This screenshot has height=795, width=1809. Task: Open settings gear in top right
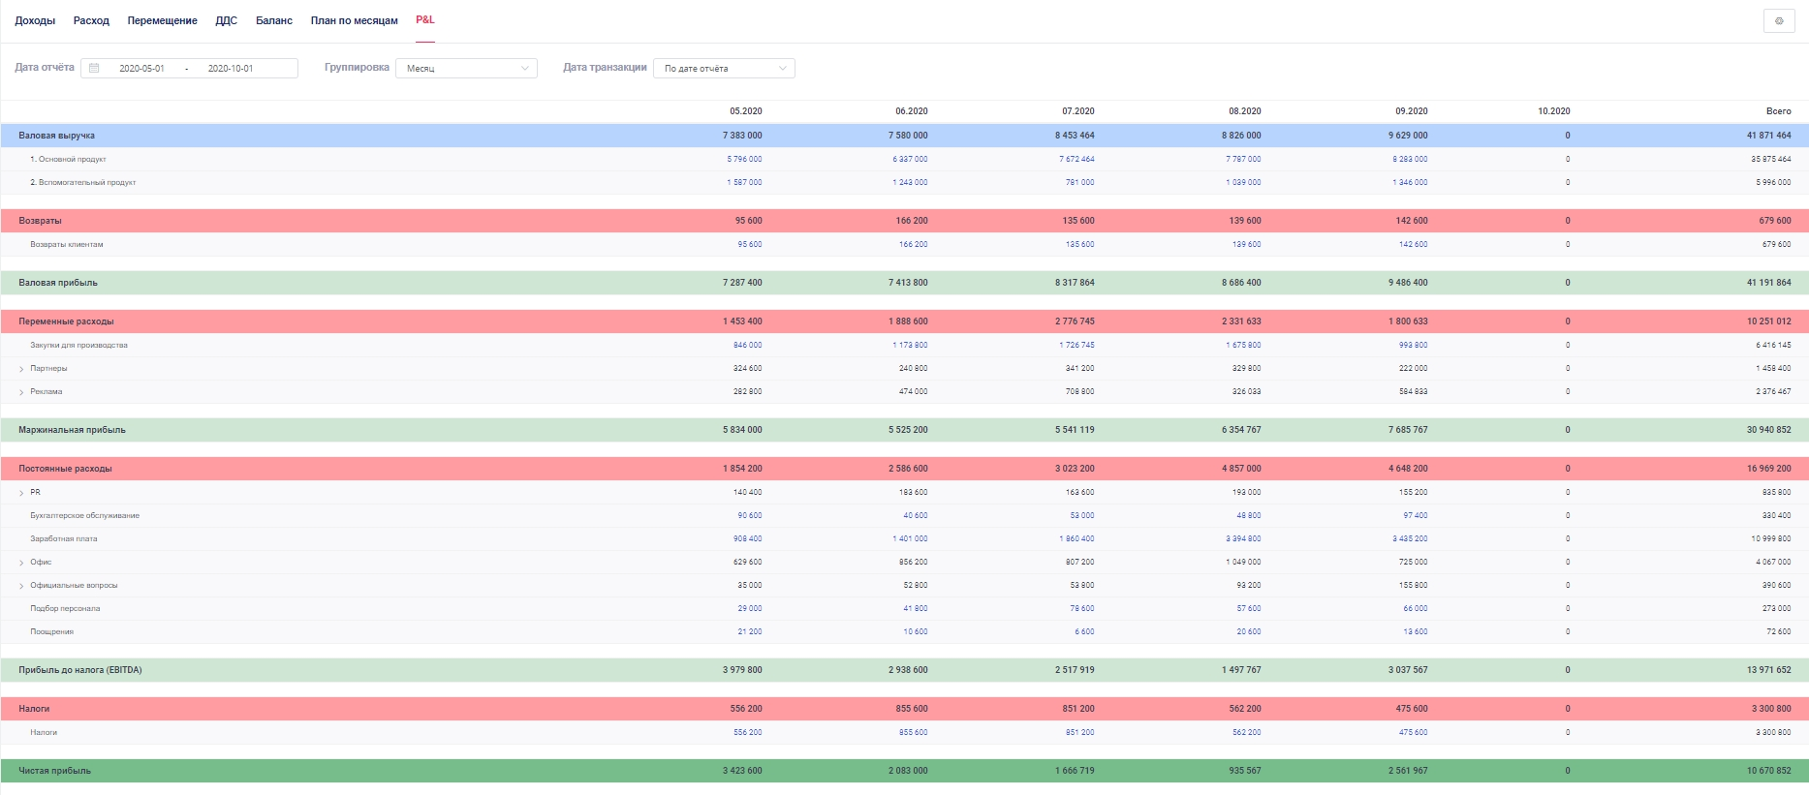(x=1778, y=21)
